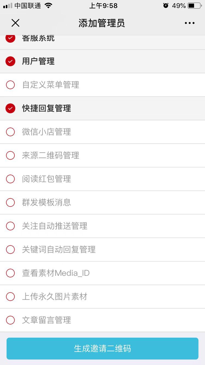Check 关注自动推送管理 option
This screenshot has height=365, width=205.
(10, 226)
